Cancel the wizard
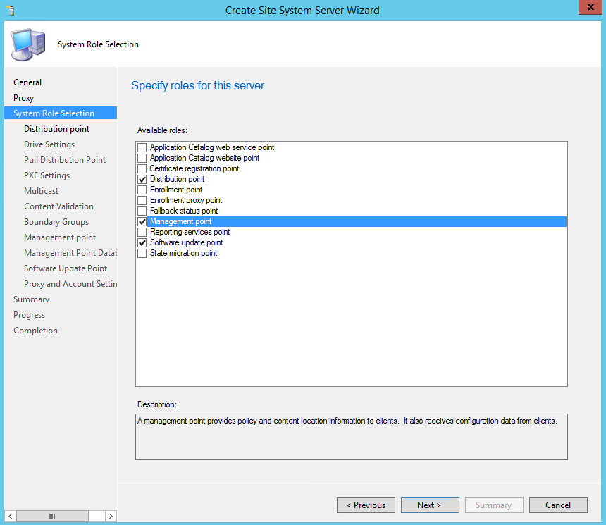This screenshot has height=525, width=606. click(x=558, y=505)
